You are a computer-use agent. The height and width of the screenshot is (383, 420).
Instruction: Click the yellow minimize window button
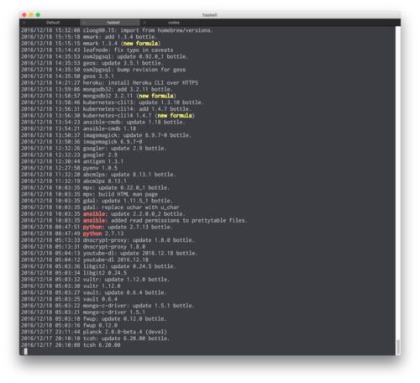(x=31, y=15)
